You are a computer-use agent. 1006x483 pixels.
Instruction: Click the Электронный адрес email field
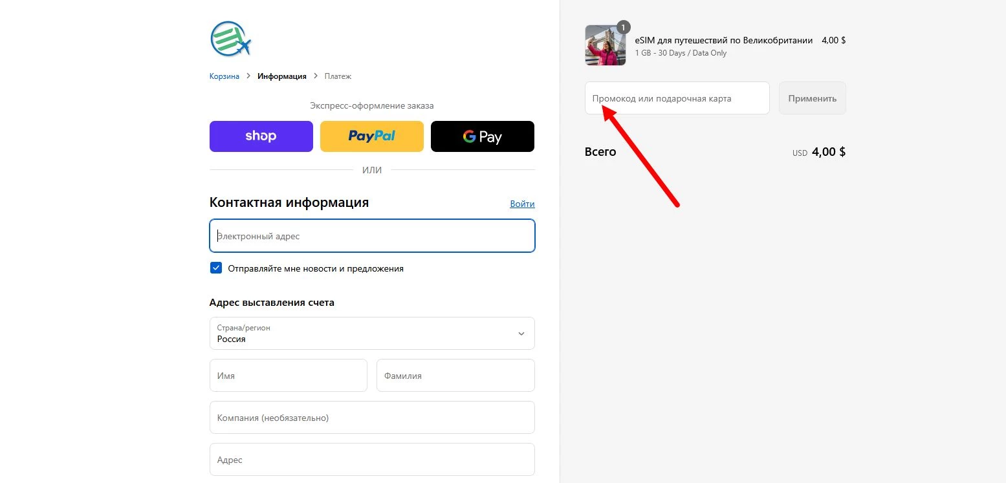coord(371,236)
